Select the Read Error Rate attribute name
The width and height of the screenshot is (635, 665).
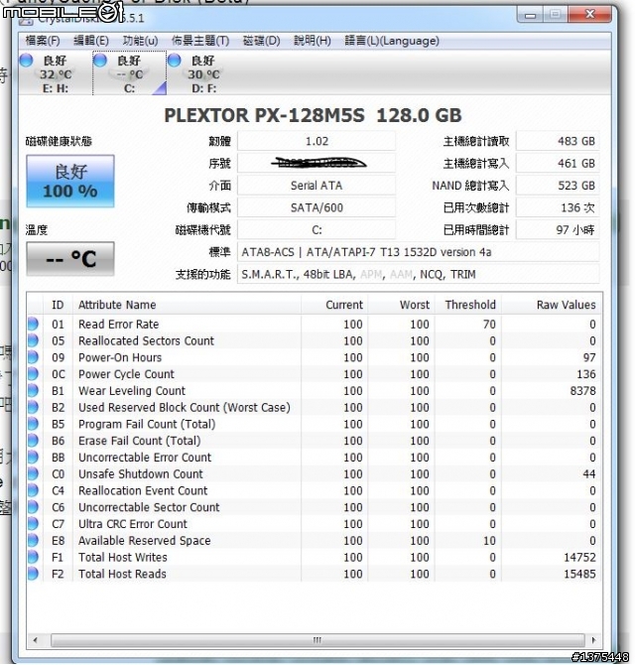(118, 325)
